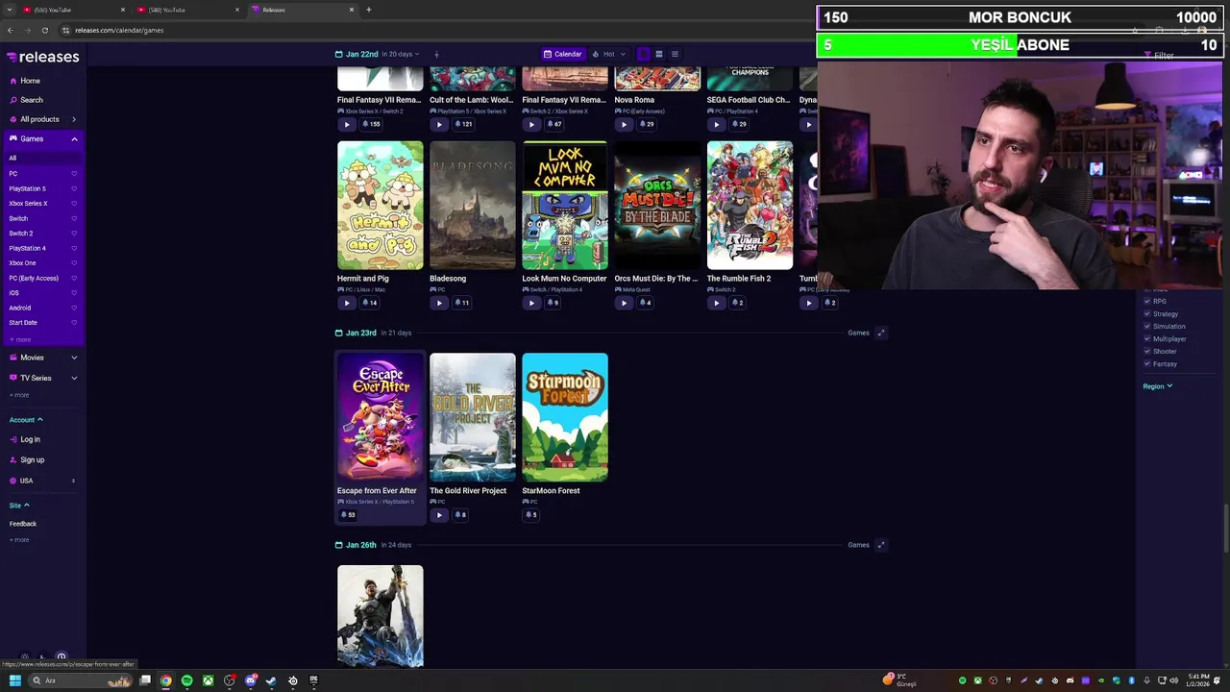The width and height of the screenshot is (1230, 692).
Task: Expand the TV Series sidebar section
Action: [x=74, y=378]
